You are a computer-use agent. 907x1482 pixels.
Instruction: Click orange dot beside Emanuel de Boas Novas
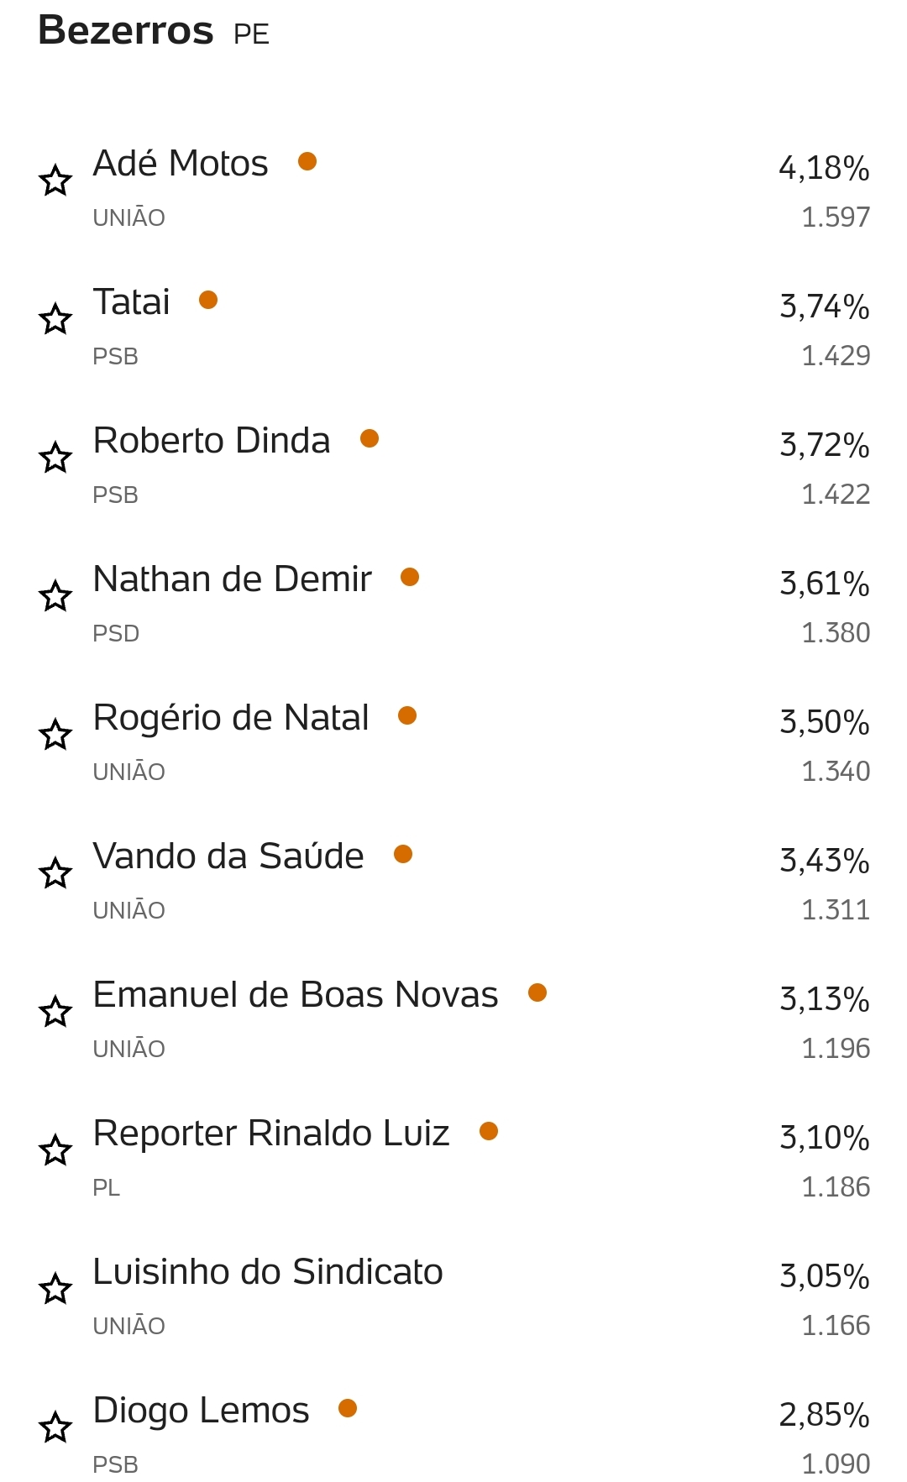click(537, 992)
